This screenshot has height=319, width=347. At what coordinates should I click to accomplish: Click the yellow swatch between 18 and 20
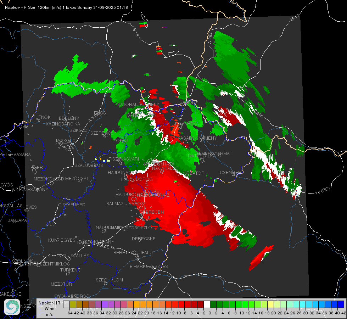tap(271, 304)
